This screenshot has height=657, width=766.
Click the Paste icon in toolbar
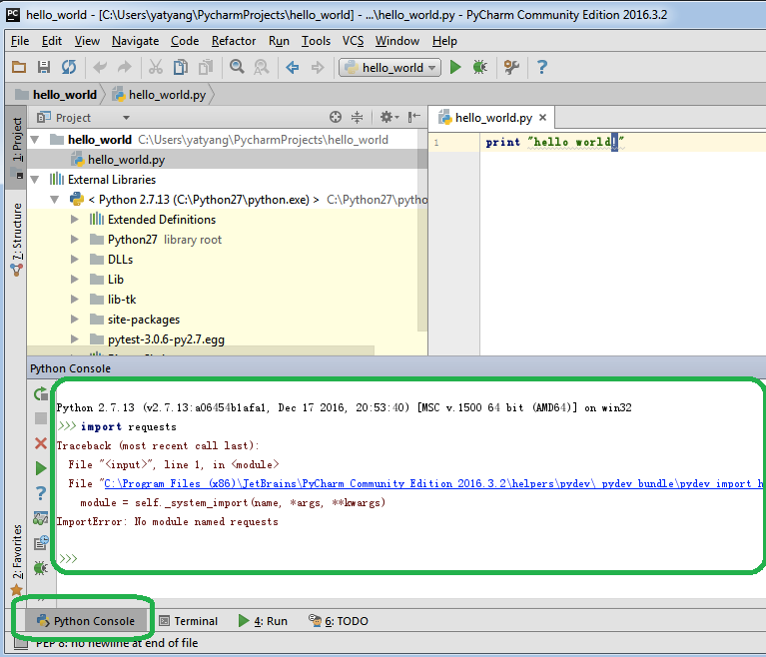pos(206,67)
